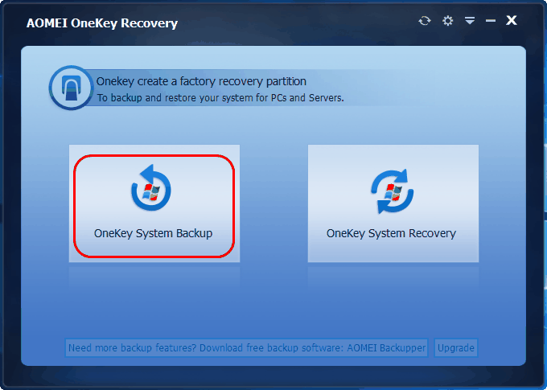Click the round factory recovery partition icon
The image size is (547, 390).
[x=72, y=88]
